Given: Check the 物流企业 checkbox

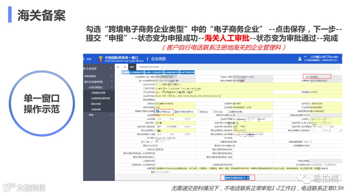Looking at the screenshot, I should [x=198, y=111].
